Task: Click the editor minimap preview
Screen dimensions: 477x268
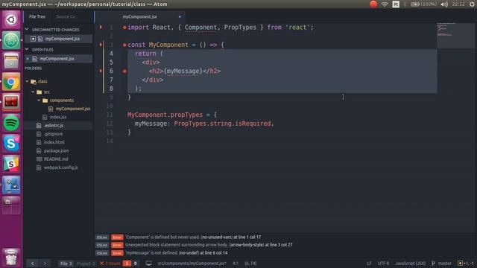Action: 455,35
